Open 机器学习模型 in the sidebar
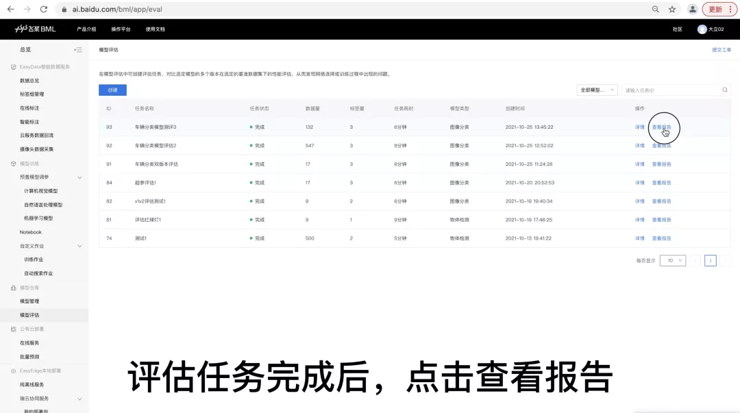Image resolution: width=740 pixels, height=413 pixels. click(38, 218)
